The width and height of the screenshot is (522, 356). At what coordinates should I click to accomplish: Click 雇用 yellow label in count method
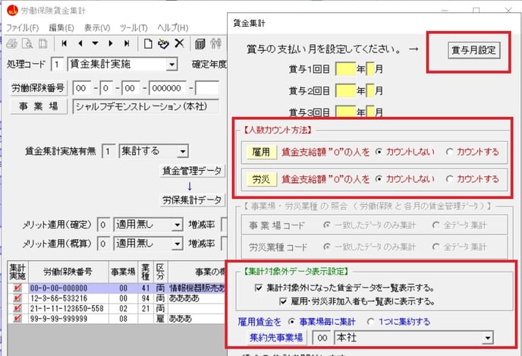(261, 152)
